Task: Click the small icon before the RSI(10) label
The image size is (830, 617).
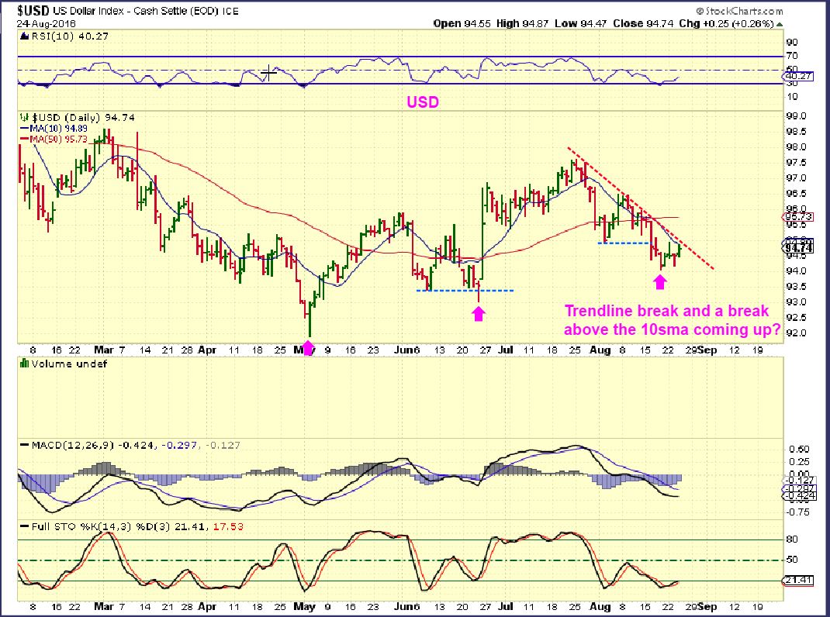Action: pos(24,36)
